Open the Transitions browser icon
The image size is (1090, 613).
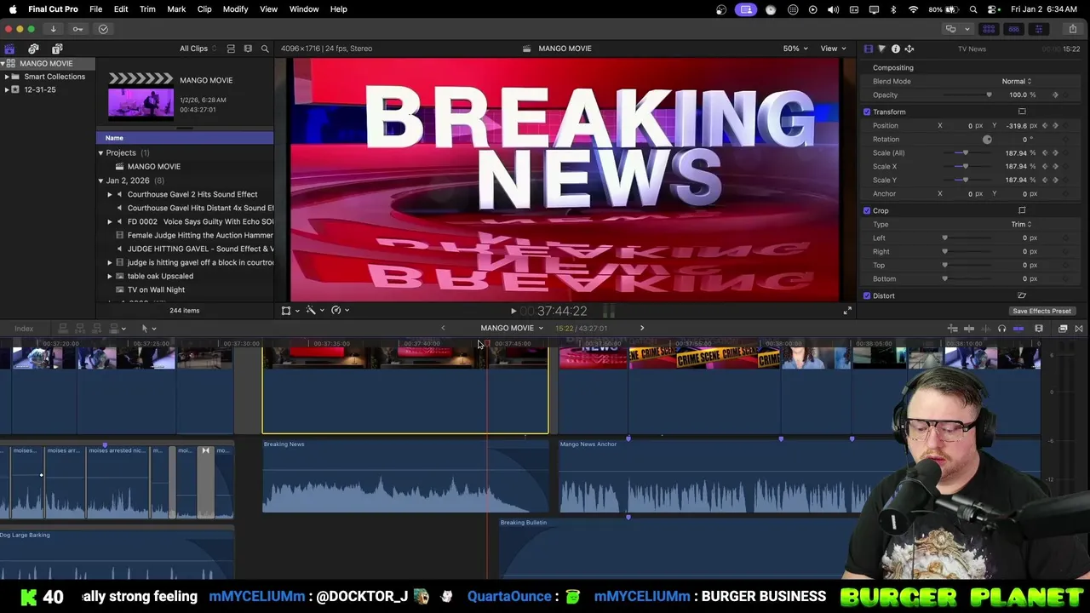(1079, 329)
